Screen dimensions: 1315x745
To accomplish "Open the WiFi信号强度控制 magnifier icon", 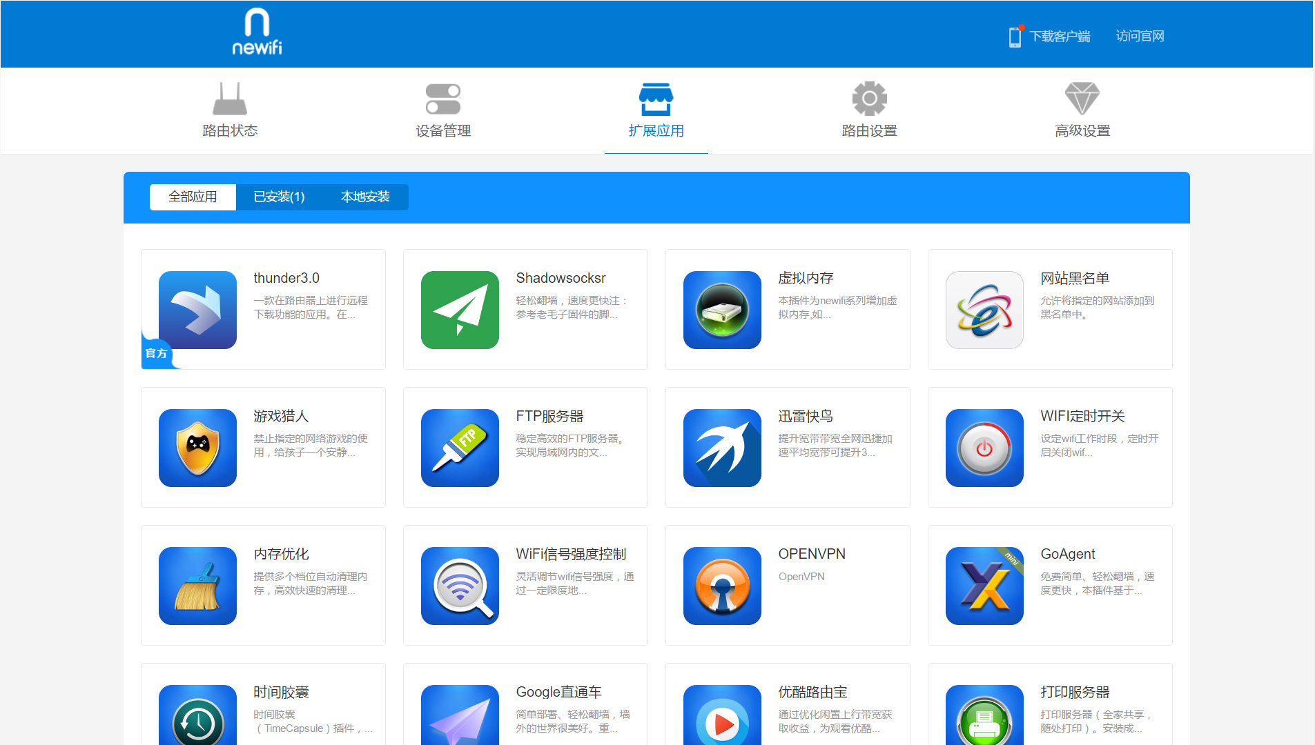I will (x=460, y=586).
